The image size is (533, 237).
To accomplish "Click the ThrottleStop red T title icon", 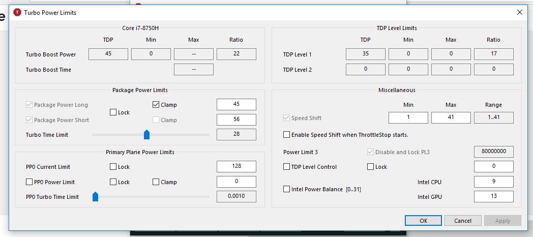I will click(x=17, y=13).
